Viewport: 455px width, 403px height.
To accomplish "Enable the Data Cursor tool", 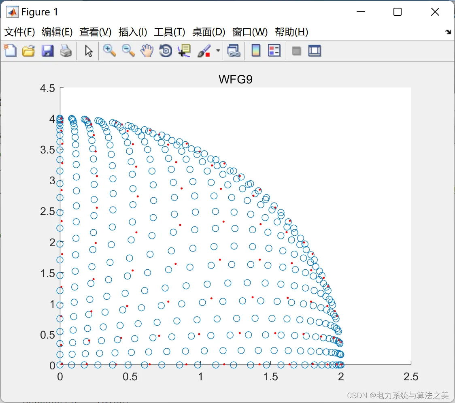I will tap(184, 51).
